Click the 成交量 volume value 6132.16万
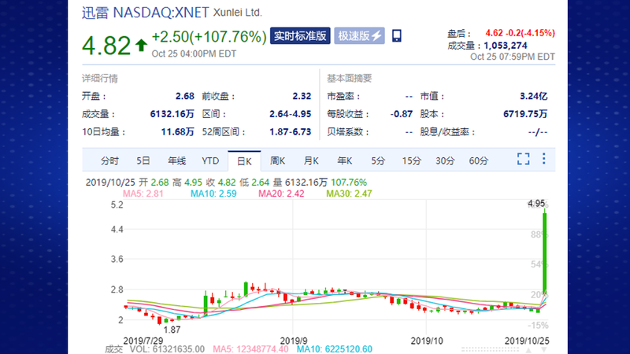630x354 pixels. tap(172, 114)
